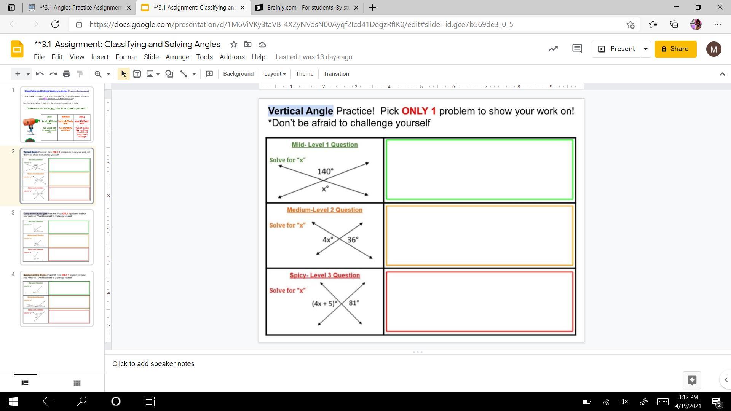Click the Add comment toolbar icon
Screen dimensions: 731x411
[209, 74]
